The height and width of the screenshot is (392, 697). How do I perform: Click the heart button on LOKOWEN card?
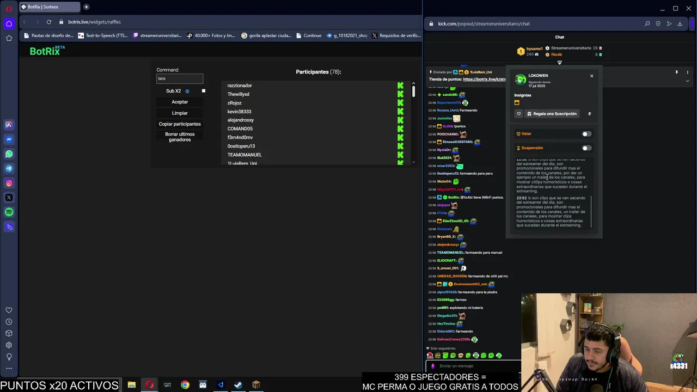[x=518, y=114]
